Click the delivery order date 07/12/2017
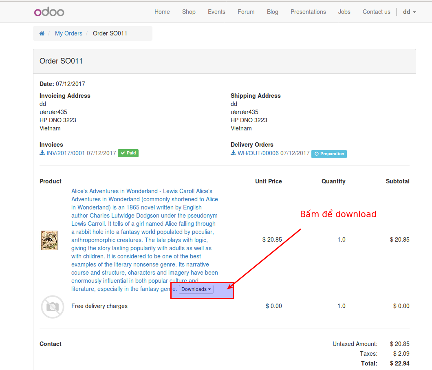Viewport: 432px width, 370px height. click(295, 153)
